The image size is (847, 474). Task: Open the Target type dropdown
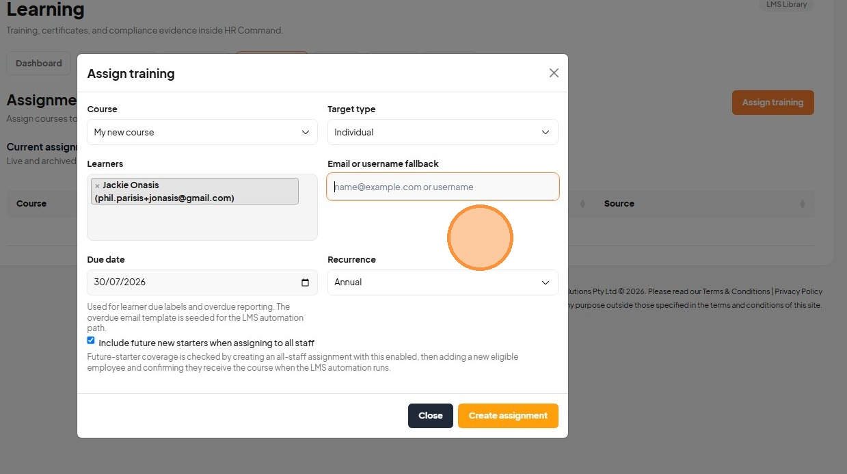tap(443, 132)
